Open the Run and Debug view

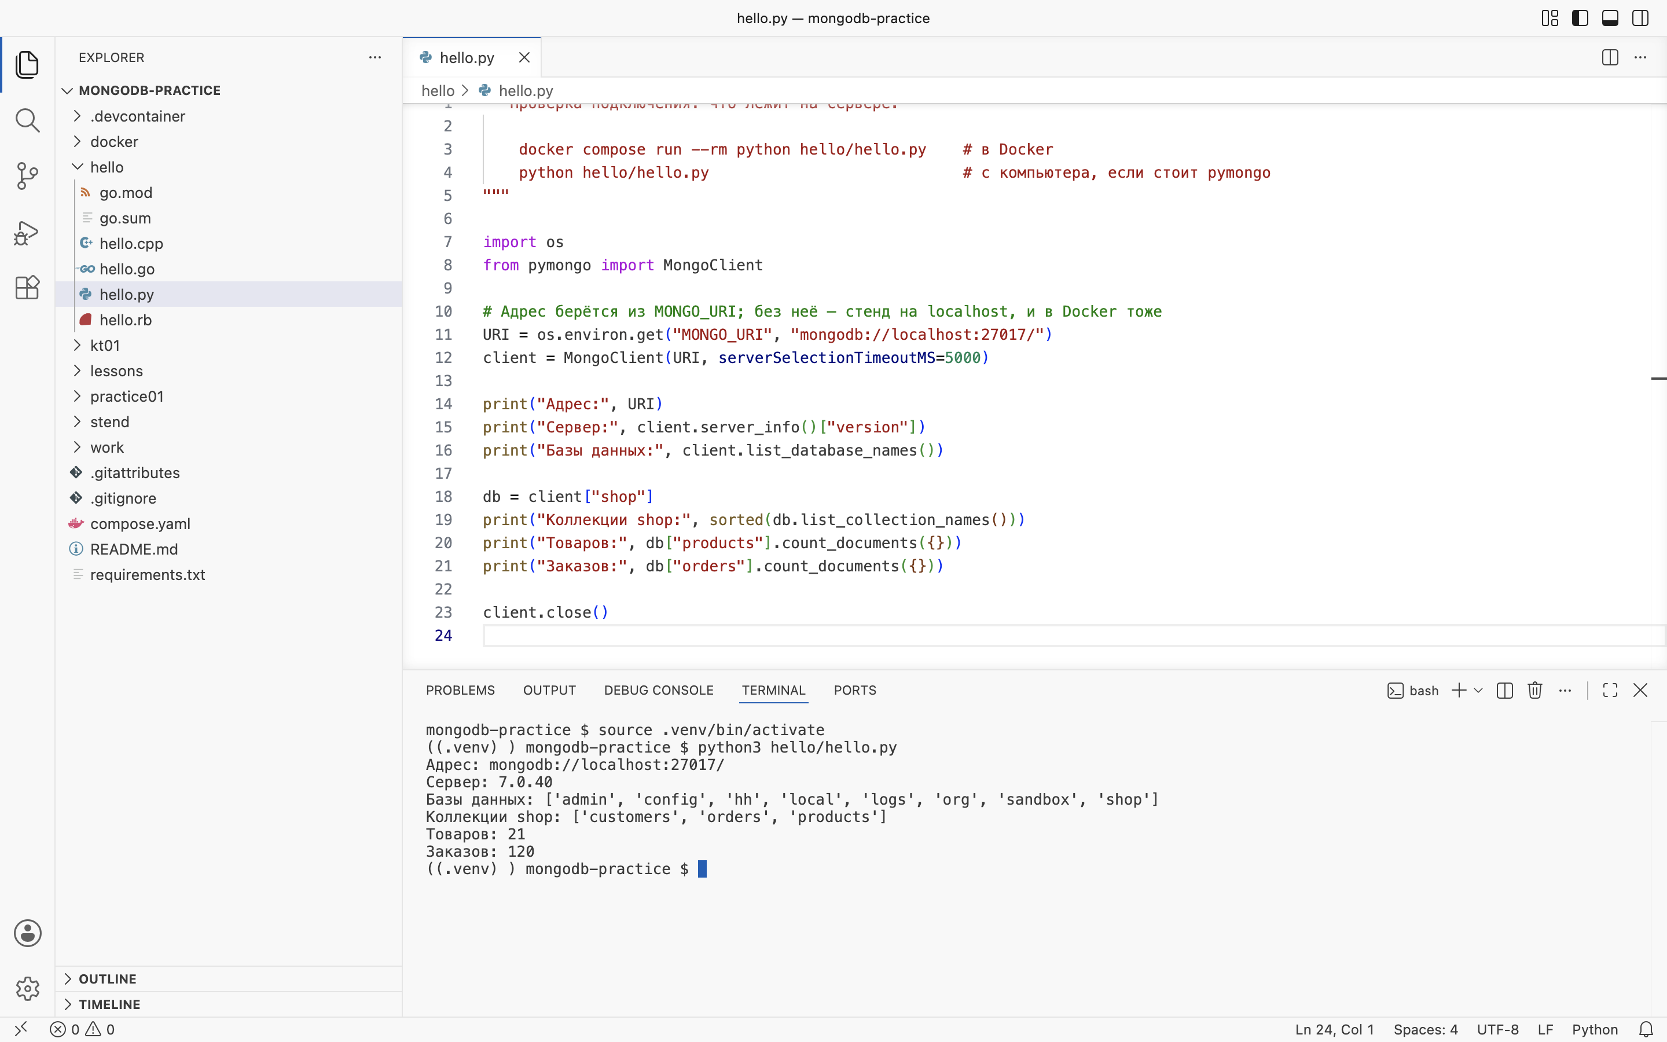[x=27, y=232]
